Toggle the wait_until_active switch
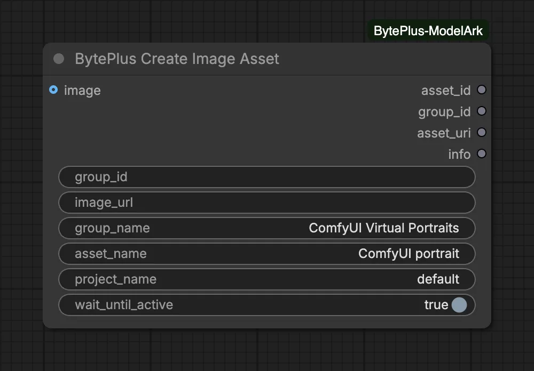The height and width of the screenshot is (371, 534). click(459, 305)
